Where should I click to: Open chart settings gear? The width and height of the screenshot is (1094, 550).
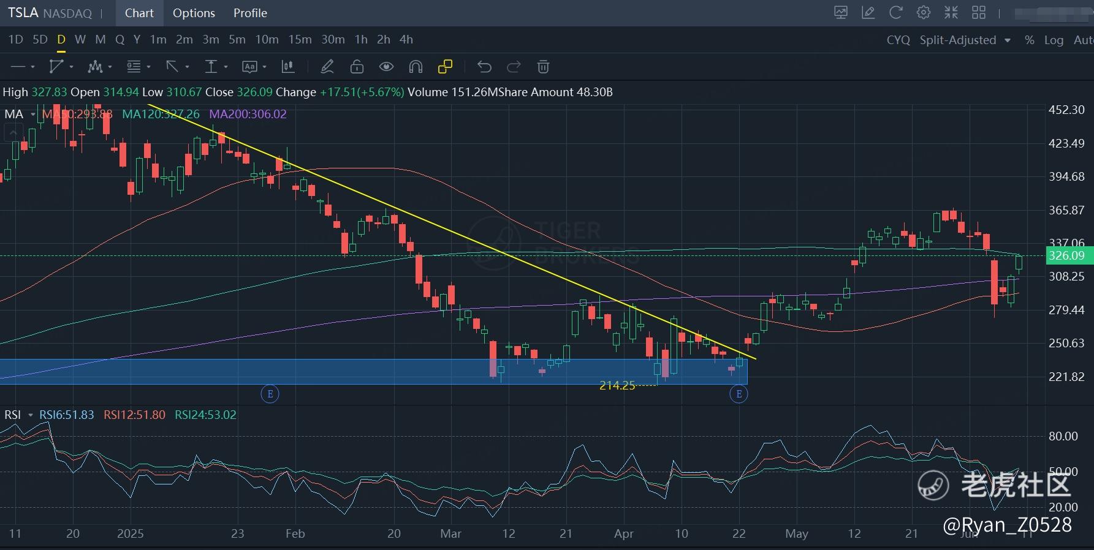pyautogui.click(x=924, y=13)
